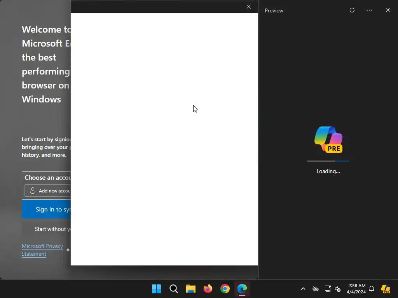Refresh the Copilot Preview pane
Screen dimensions: 398x298
pos(352,10)
